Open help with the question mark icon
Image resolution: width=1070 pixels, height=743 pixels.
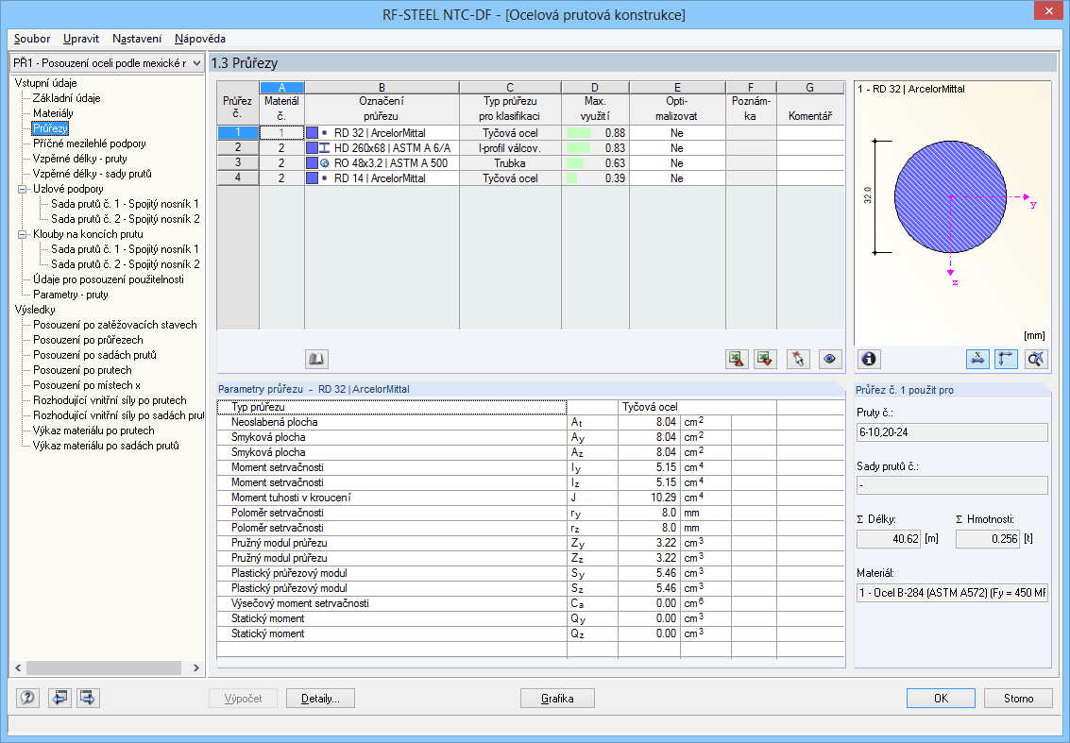28,698
